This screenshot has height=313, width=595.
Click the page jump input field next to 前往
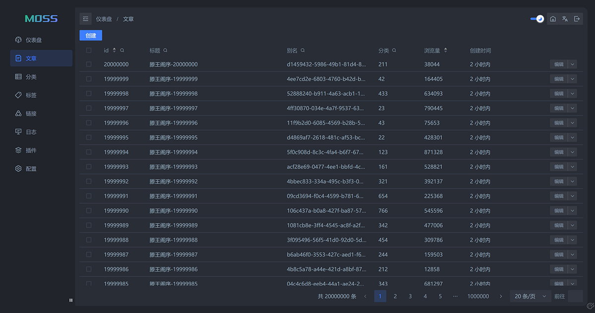click(x=575, y=296)
